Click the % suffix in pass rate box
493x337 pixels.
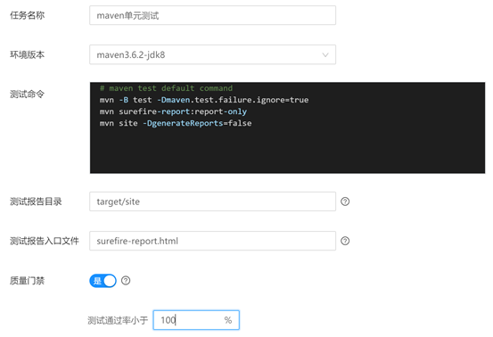click(x=228, y=320)
